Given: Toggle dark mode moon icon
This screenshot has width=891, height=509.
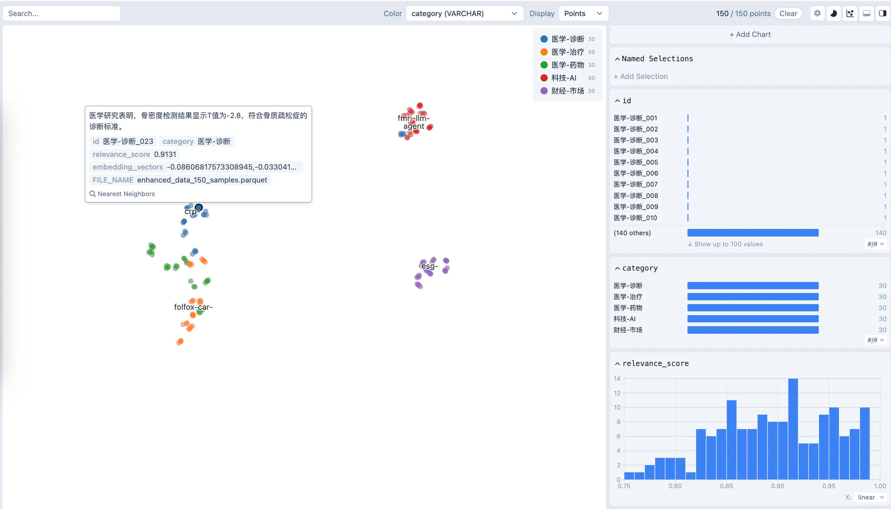Looking at the screenshot, I should click(x=834, y=13).
